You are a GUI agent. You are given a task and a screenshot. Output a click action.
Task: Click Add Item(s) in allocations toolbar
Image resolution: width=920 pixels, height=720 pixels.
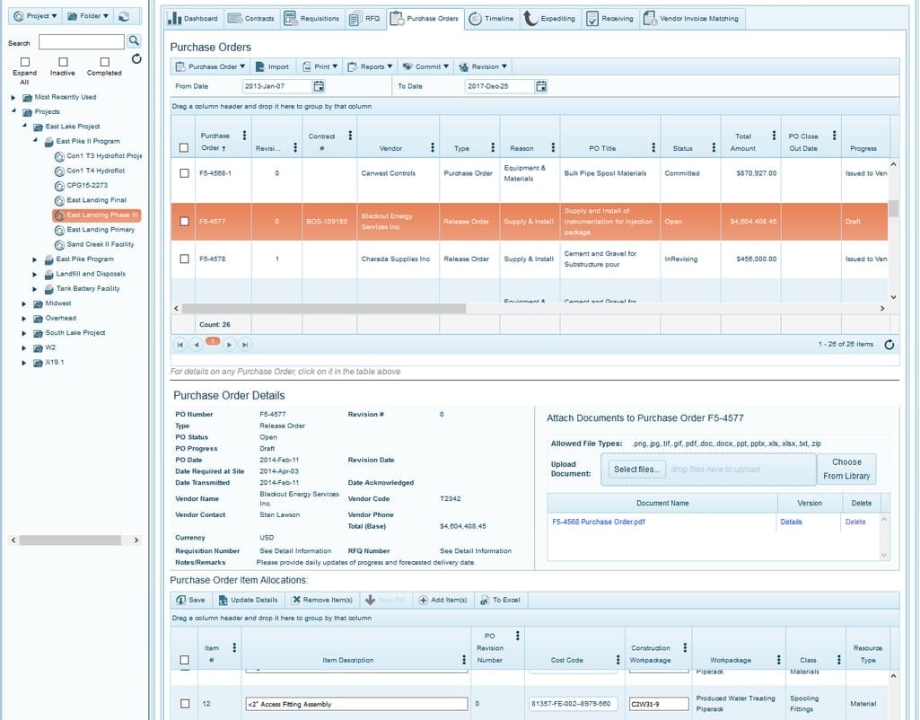pos(442,600)
